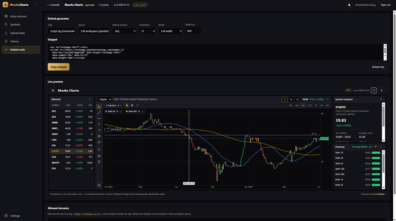Open Embed code in sidebar
Viewport: 396px width, 221px height.
21,50
